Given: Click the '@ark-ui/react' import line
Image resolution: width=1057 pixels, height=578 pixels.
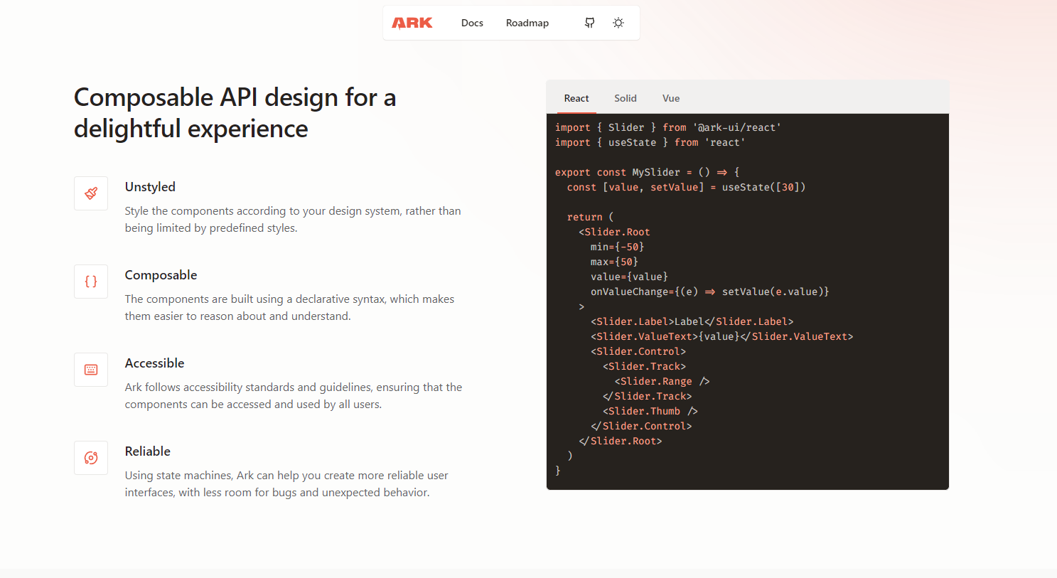Looking at the screenshot, I should click(x=668, y=127).
